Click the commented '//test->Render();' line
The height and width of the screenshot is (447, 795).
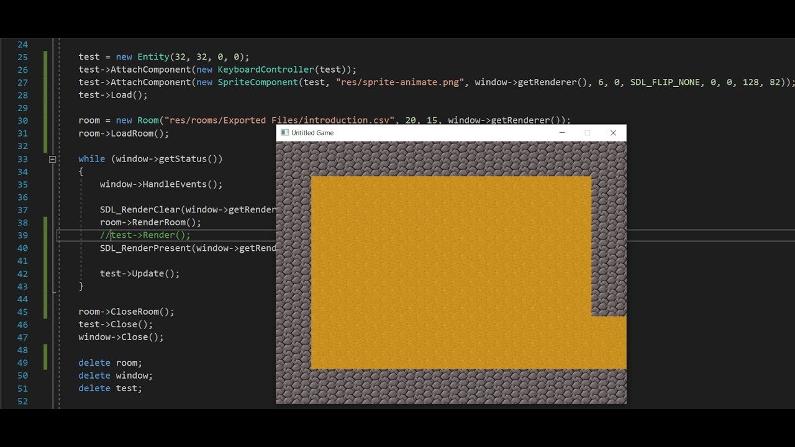click(145, 235)
